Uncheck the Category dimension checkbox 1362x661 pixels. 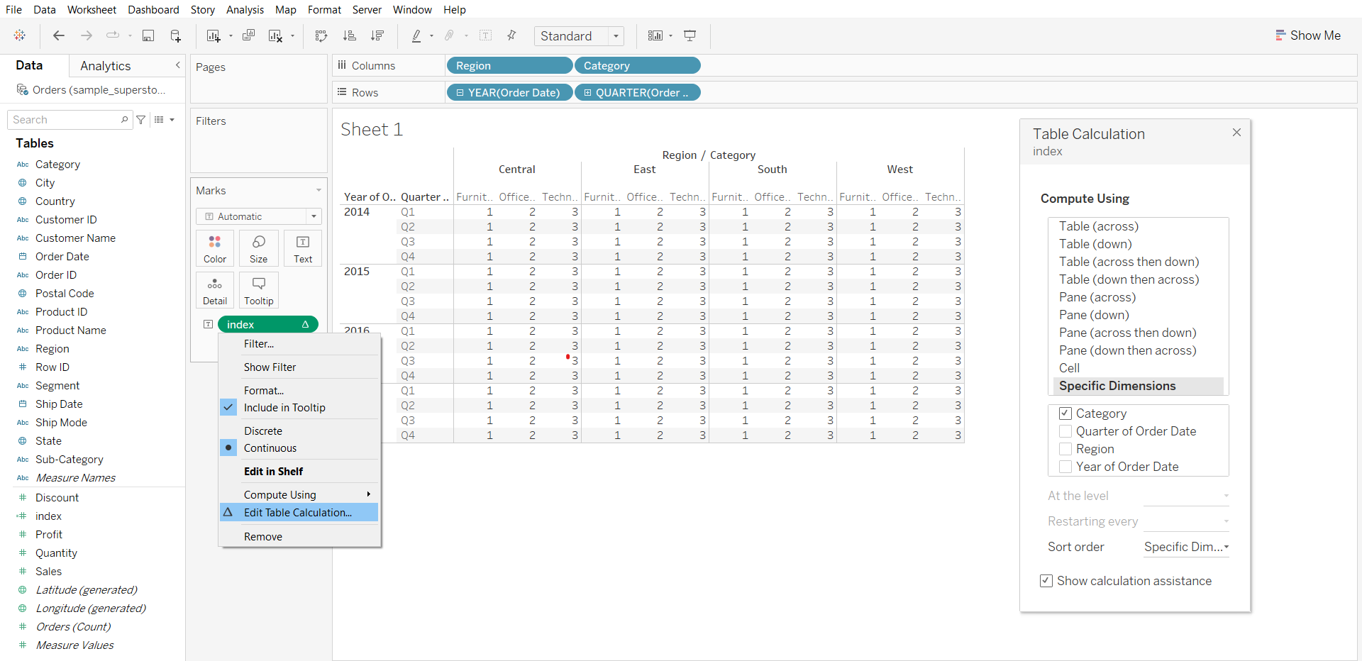click(1065, 413)
